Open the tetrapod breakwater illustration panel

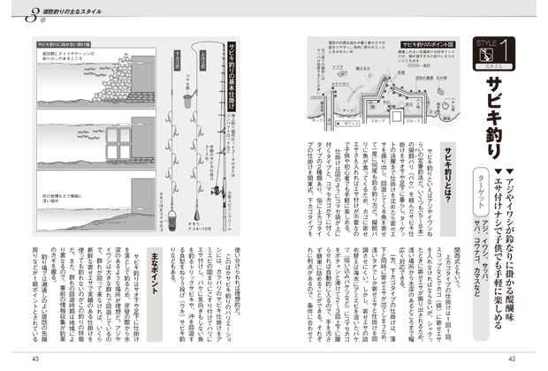[96, 79]
